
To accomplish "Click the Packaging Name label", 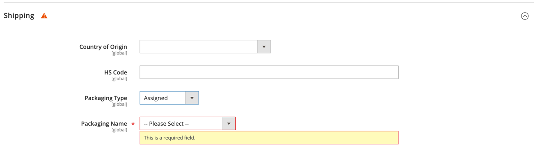I will coord(104,124).
